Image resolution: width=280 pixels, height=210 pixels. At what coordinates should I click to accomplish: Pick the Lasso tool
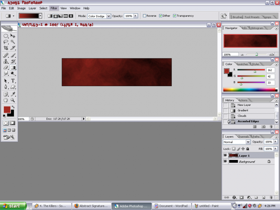coord(6,42)
